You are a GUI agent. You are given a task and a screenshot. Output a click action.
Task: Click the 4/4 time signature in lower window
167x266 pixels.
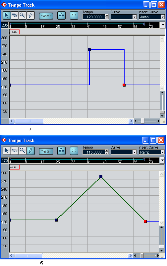(14, 167)
